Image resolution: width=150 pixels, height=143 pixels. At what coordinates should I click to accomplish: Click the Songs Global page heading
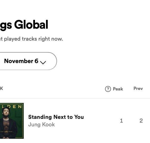24,25
